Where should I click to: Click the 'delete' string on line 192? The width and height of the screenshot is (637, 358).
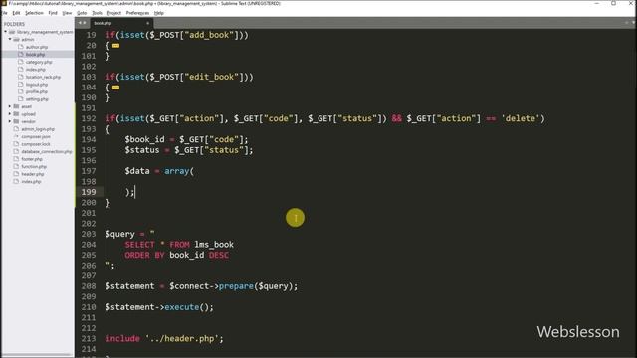tap(521, 118)
